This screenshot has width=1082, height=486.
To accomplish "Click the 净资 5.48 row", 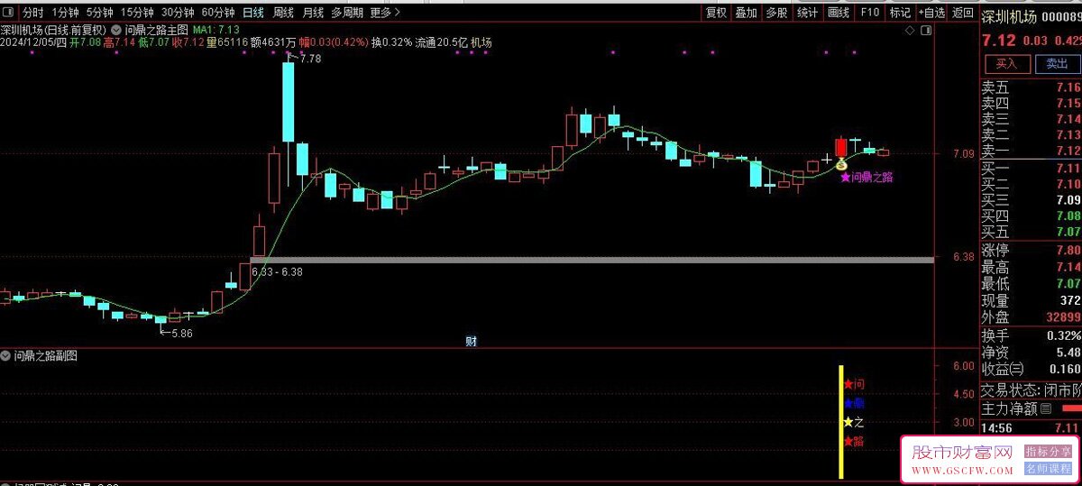I will pos(1032,353).
